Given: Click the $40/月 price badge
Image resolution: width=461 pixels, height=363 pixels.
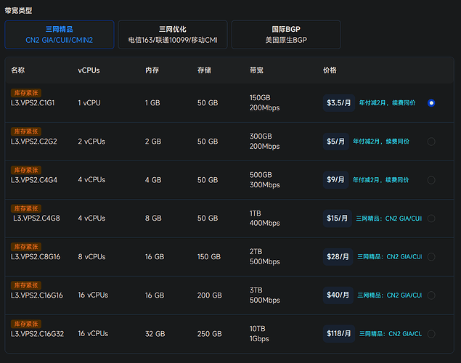Looking at the screenshot, I should click(338, 295).
